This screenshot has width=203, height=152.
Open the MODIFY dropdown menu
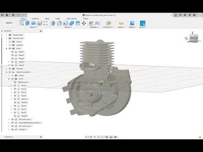pyautogui.click(x=68, y=27)
